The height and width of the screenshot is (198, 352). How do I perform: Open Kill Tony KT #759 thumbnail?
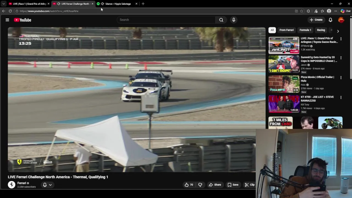coord(284,104)
